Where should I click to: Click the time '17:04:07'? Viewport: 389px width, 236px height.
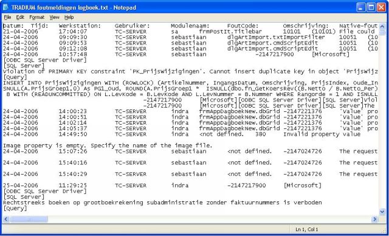[73, 32]
